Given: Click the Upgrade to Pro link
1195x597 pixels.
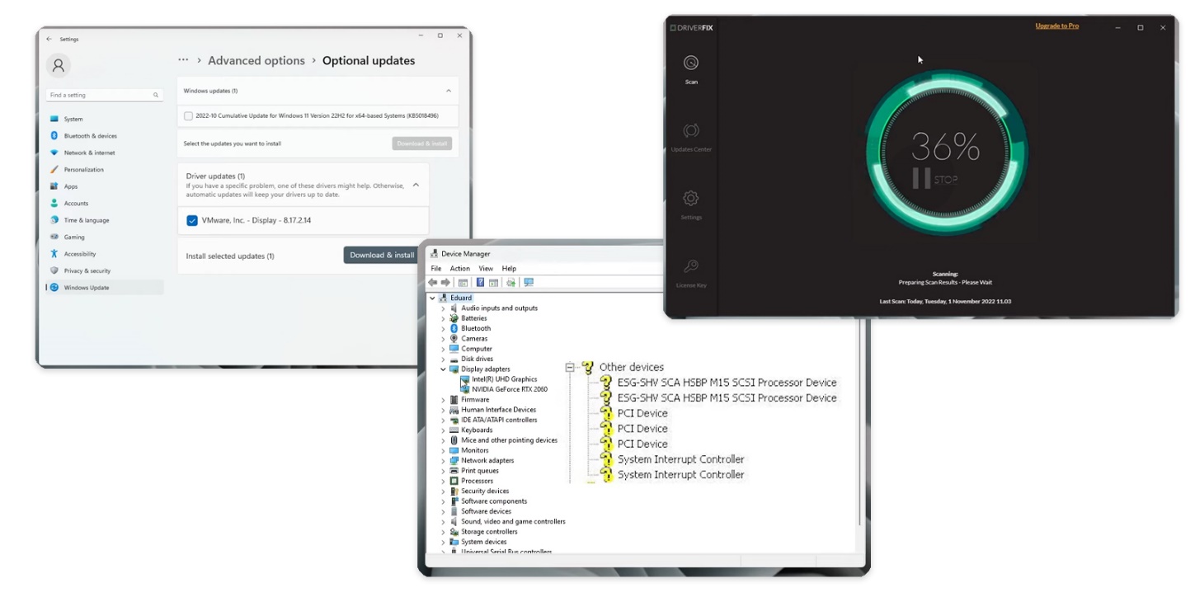Looking at the screenshot, I should click(1056, 26).
